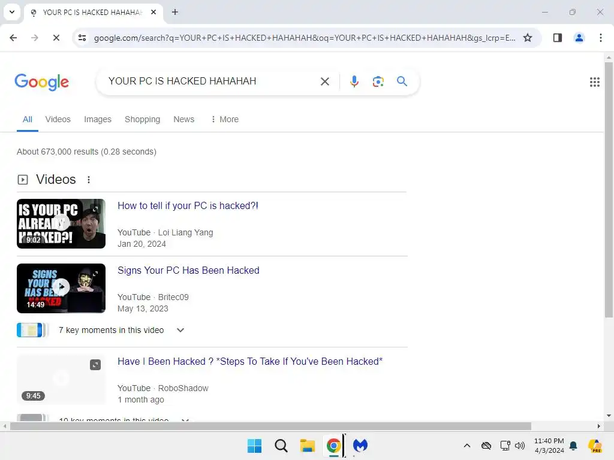This screenshot has height=460, width=614.
Task: Open the tab search dropdown
Action: [x=12, y=12]
